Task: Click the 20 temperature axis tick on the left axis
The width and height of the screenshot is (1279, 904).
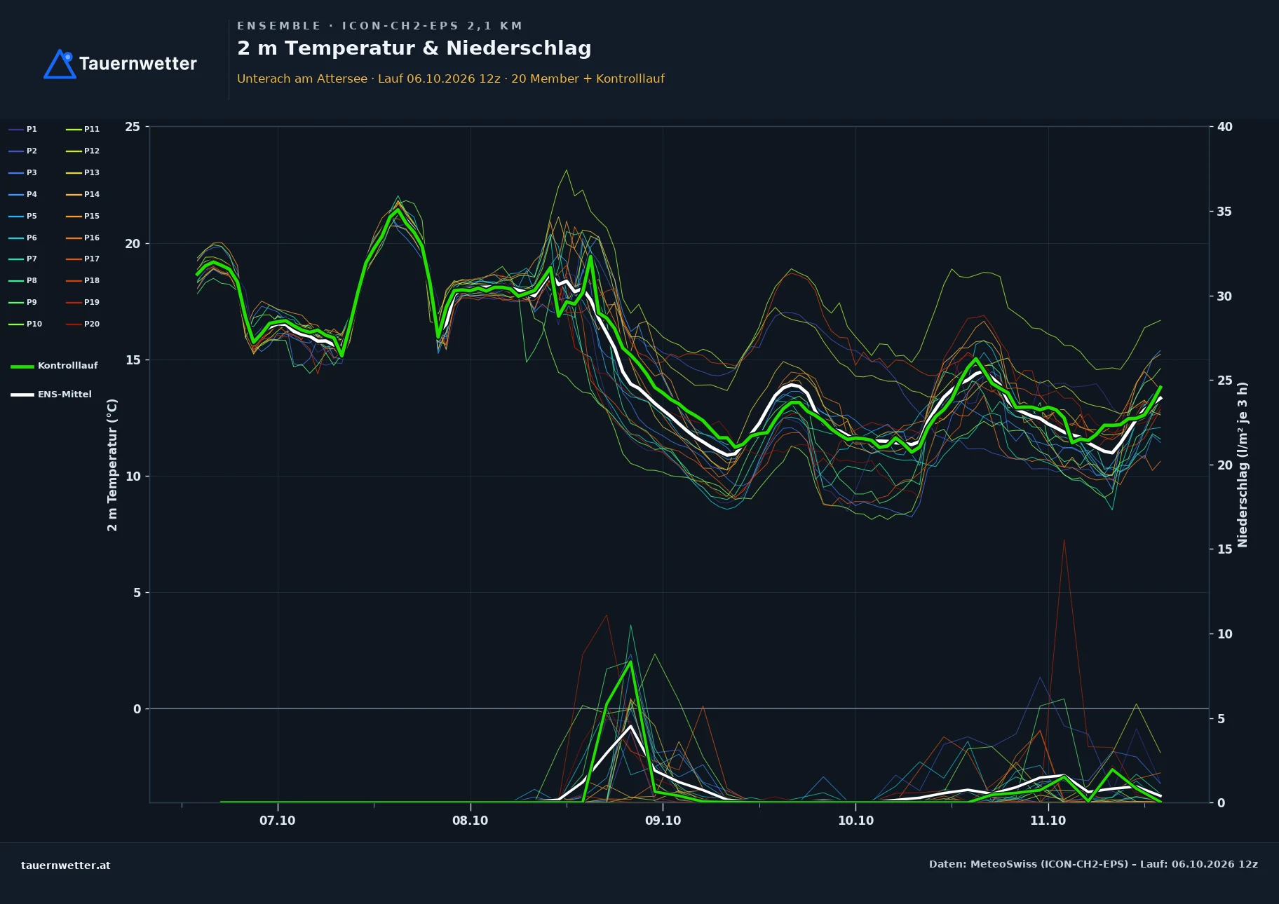Action: pyautogui.click(x=133, y=244)
